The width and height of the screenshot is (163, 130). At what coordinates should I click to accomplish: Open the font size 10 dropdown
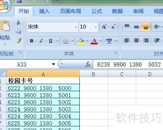tap(96, 27)
